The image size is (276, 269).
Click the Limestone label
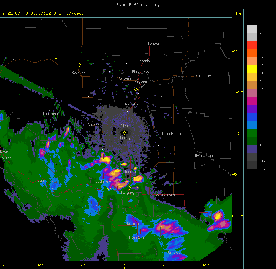click(x=49, y=114)
